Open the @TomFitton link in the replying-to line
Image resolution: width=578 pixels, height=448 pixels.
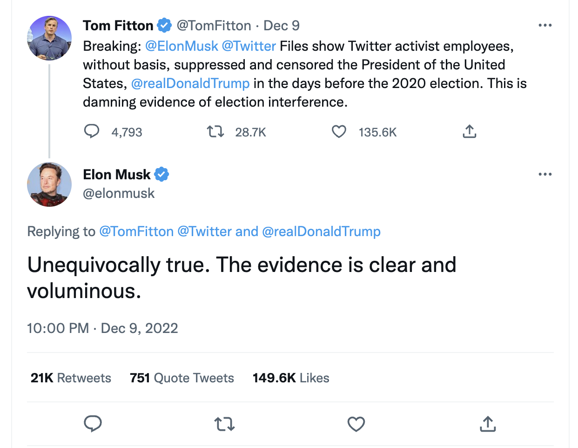pyautogui.click(x=136, y=231)
